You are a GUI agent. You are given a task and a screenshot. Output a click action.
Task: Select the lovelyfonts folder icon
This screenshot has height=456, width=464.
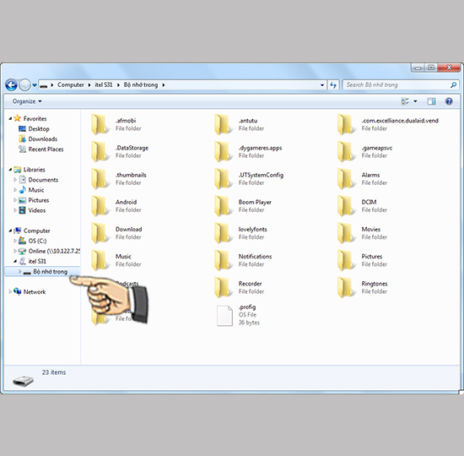[223, 233]
